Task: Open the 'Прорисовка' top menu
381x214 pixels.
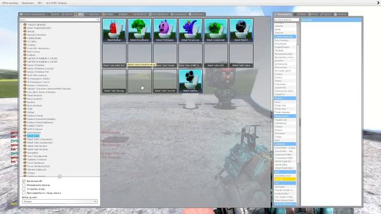Action: 28,3
